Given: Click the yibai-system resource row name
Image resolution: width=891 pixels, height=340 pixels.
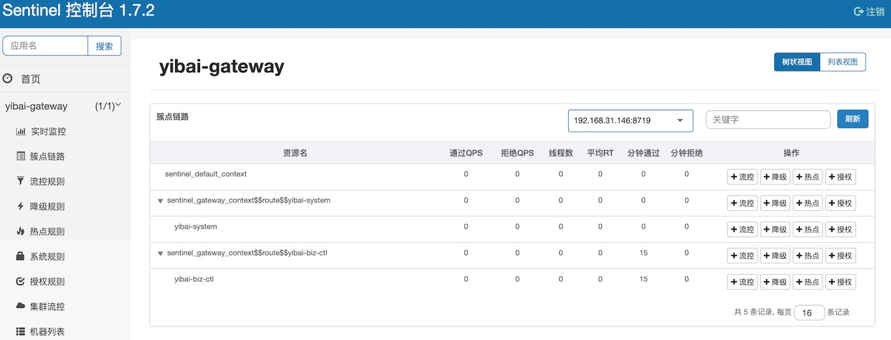Looking at the screenshot, I should [x=196, y=226].
